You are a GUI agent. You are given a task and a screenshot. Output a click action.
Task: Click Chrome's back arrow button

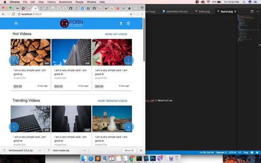click(3, 14)
